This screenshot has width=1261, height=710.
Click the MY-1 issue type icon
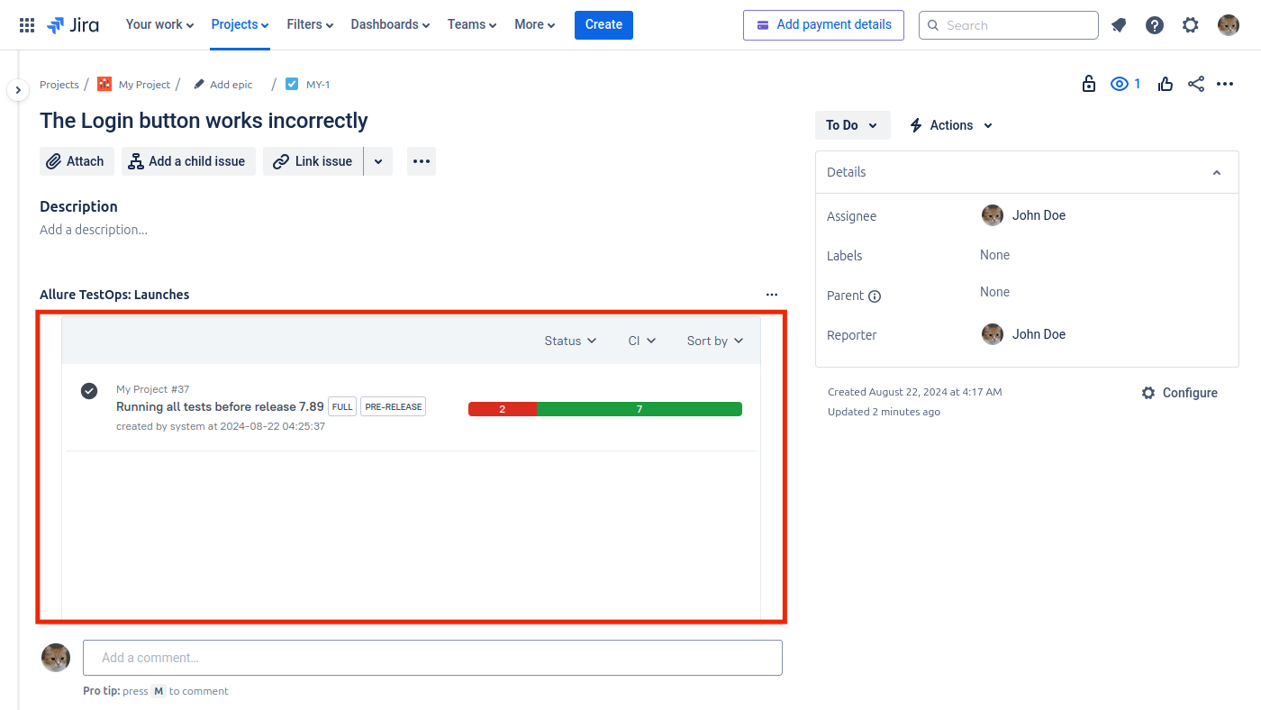click(x=292, y=84)
